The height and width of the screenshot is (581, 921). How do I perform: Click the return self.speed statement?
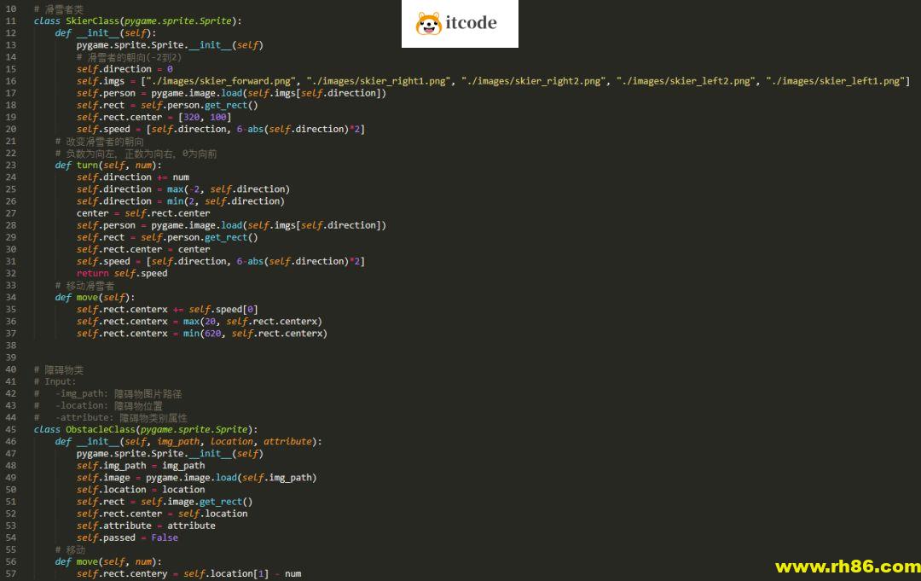pos(122,273)
